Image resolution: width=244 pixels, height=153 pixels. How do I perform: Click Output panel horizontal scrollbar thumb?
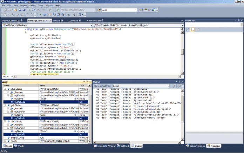click(113, 142)
